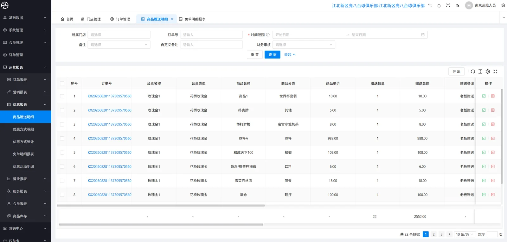507x242 pixels.
Task: Click the time range help icon
Action: tap(268, 35)
